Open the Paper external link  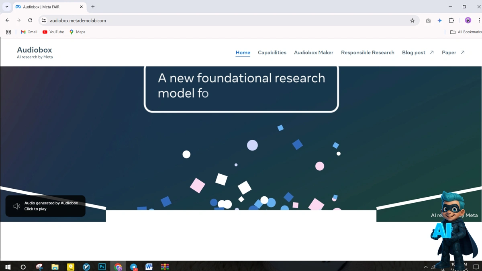(453, 53)
